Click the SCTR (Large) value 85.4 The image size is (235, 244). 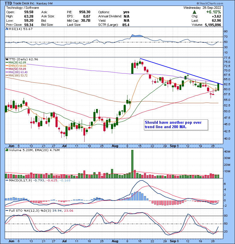(x=126, y=25)
